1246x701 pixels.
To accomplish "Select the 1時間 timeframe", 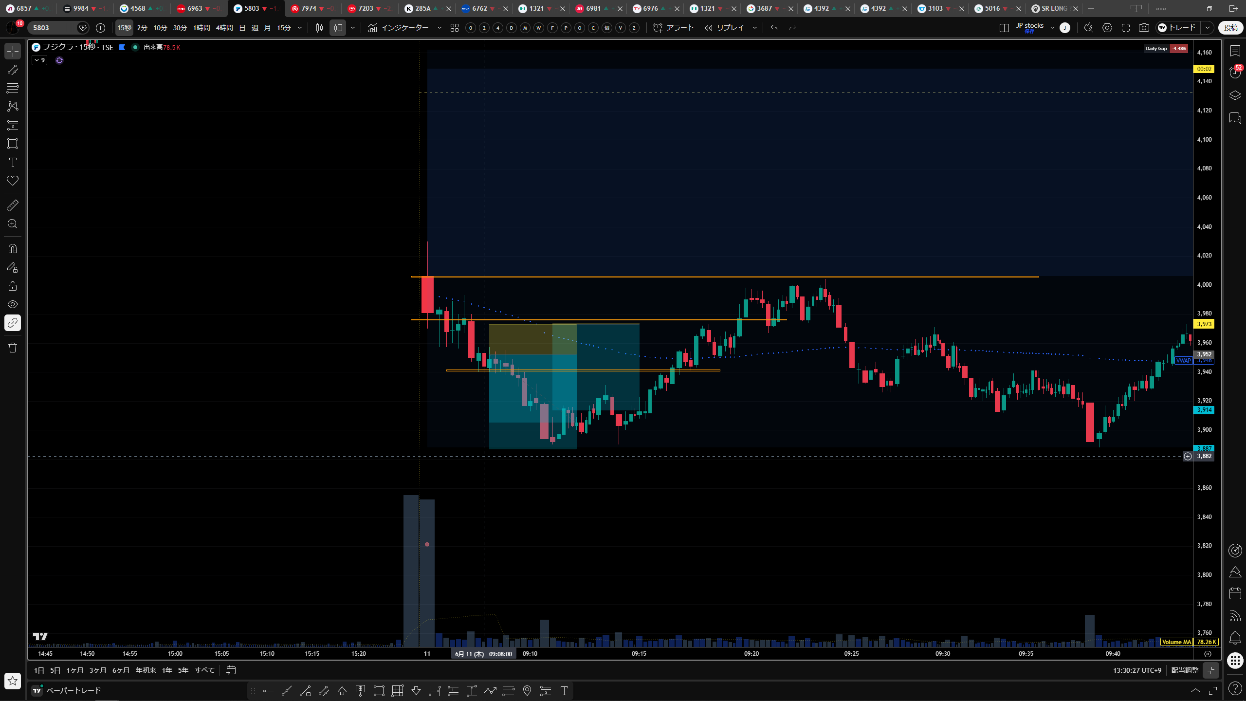I will coord(202,28).
